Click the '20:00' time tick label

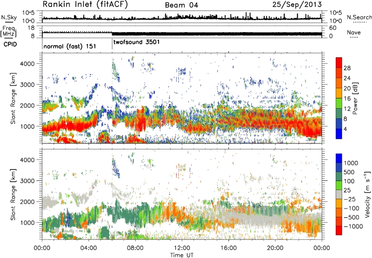coord(275,248)
